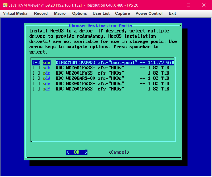Open the Options menu
212x177 pixels.
80,13
